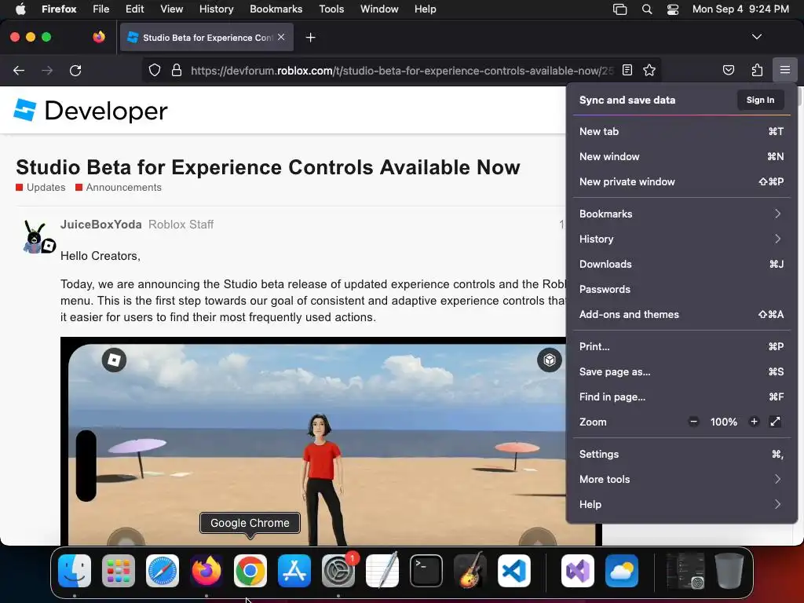804x603 pixels.
Task: Launch Safari from the dock
Action: (163, 571)
